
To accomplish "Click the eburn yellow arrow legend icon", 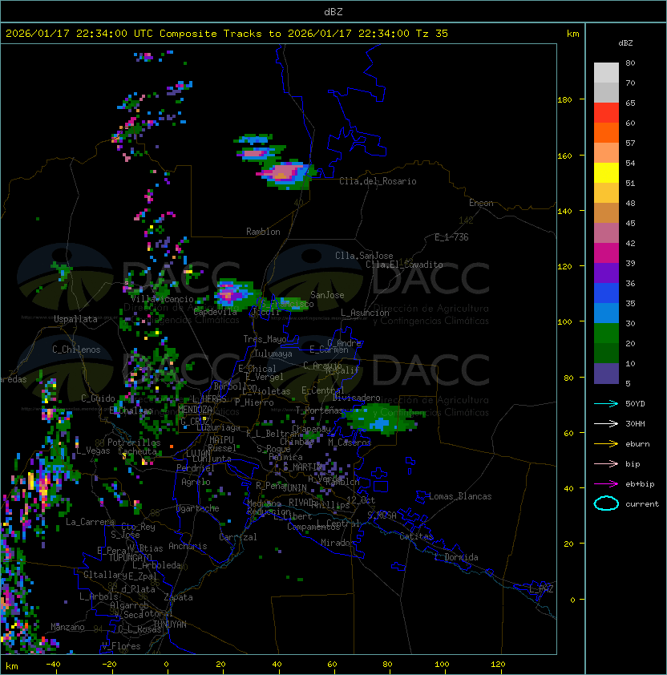I will (x=606, y=444).
